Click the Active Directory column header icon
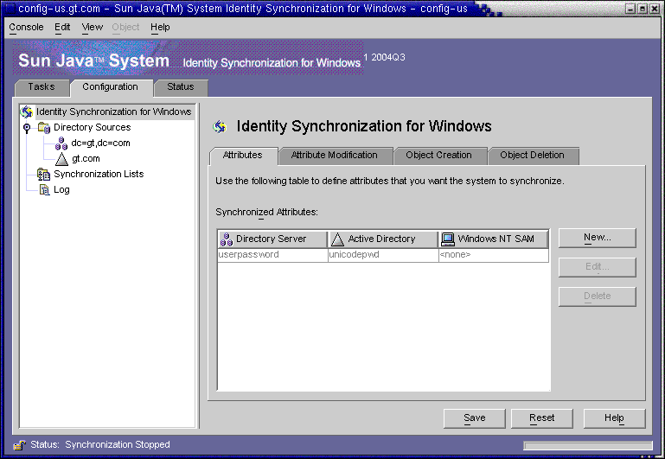 (x=337, y=239)
